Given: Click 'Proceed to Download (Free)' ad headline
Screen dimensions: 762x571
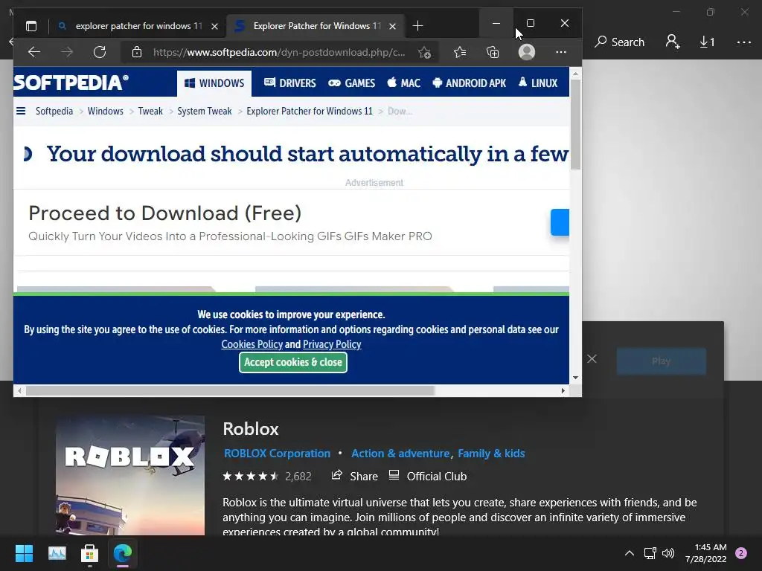Looking at the screenshot, I should (x=165, y=213).
